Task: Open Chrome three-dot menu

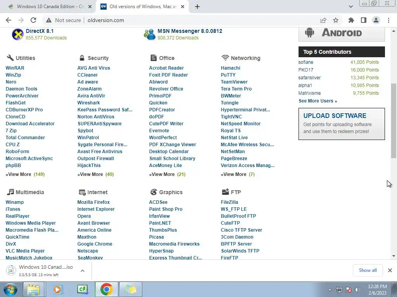Action: pos(388,20)
